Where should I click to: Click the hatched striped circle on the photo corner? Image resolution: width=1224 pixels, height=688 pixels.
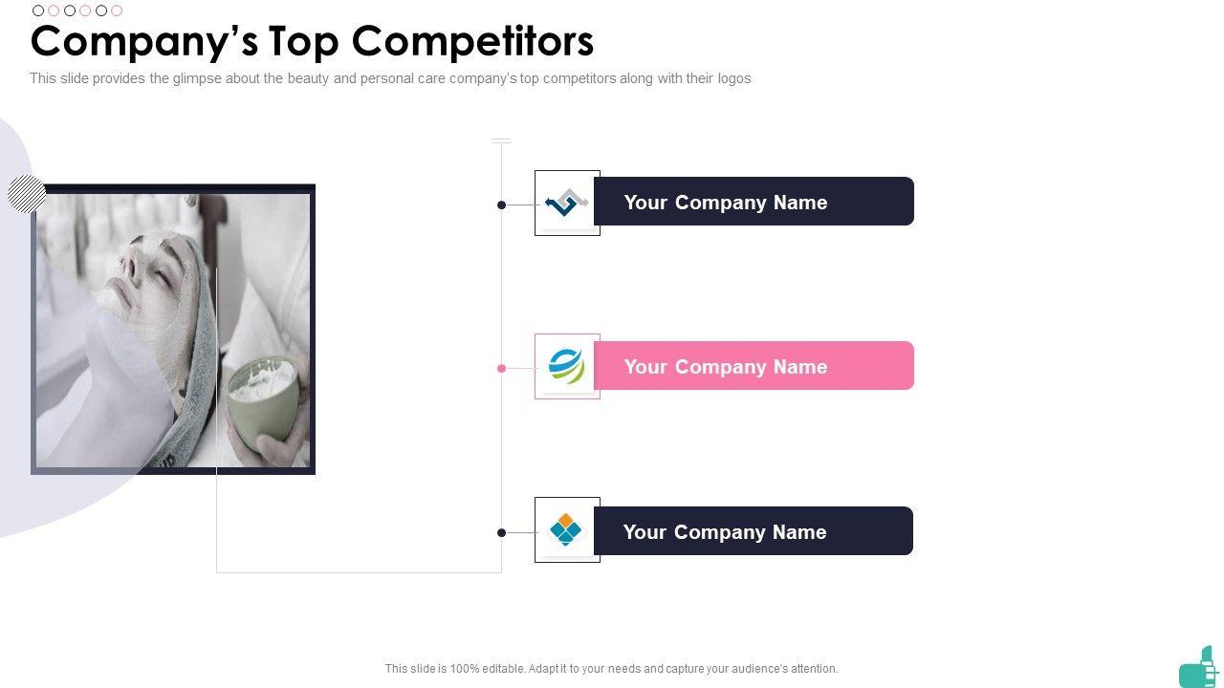pos(27,194)
